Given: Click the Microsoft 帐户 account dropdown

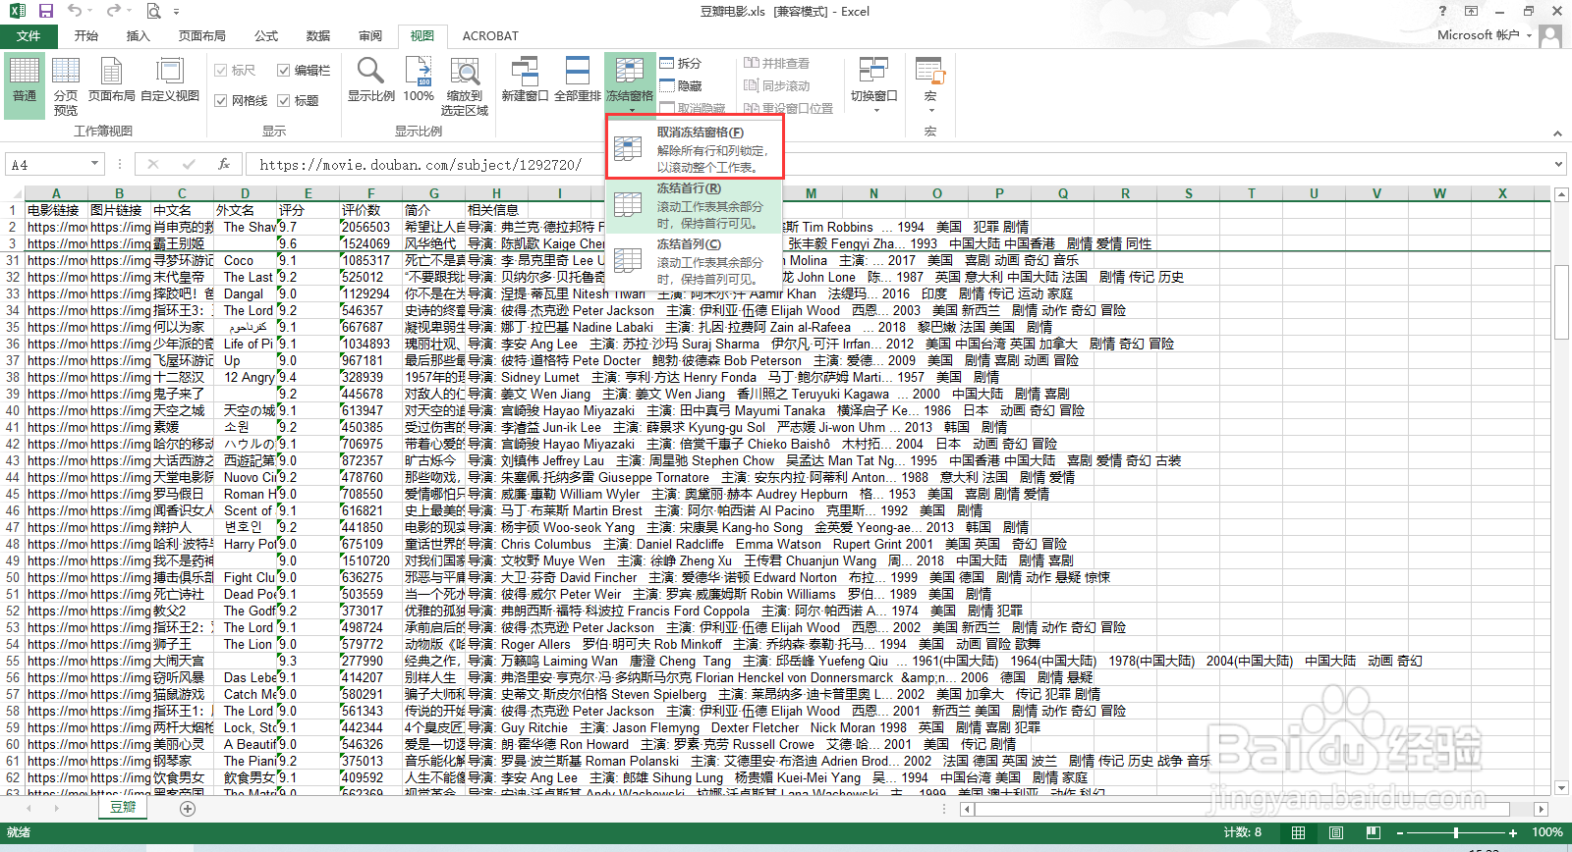Looking at the screenshot, I should 1483,35.
